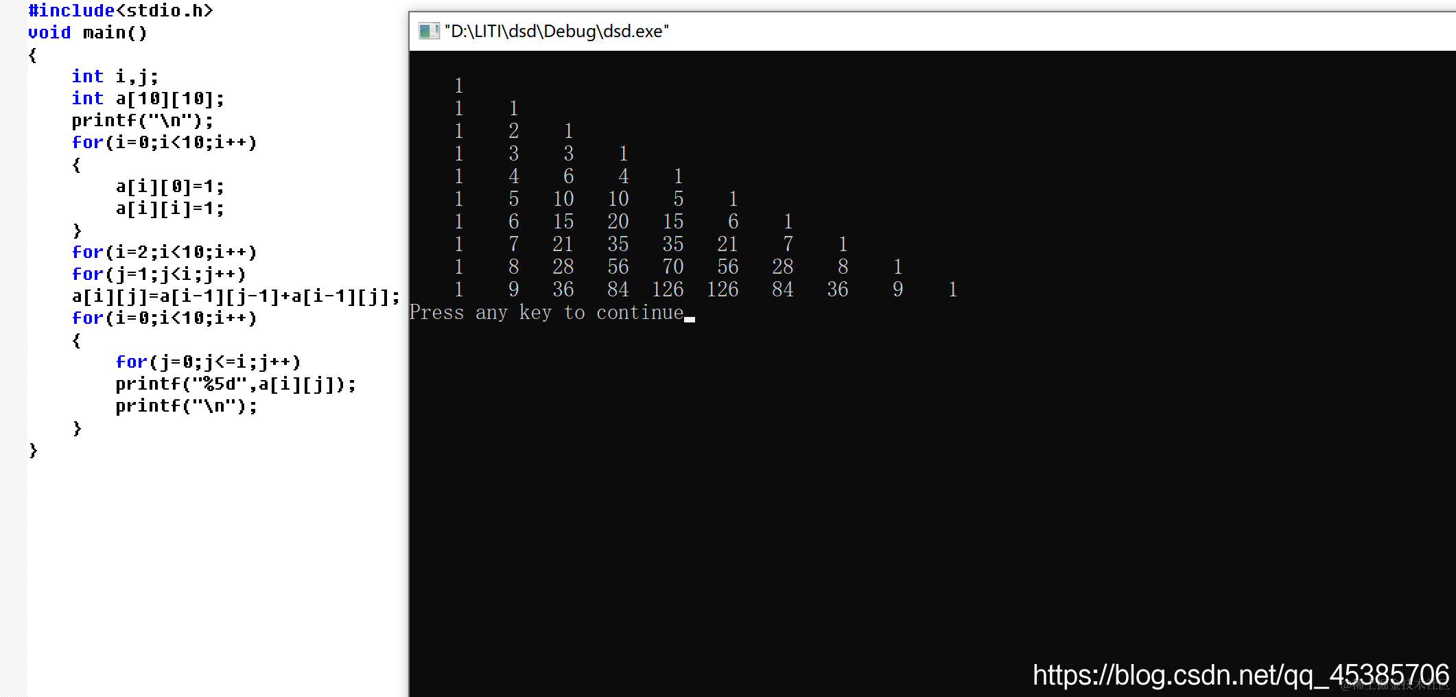
Task: Click the console window icon in title bar
Action: tap(429, 32)
